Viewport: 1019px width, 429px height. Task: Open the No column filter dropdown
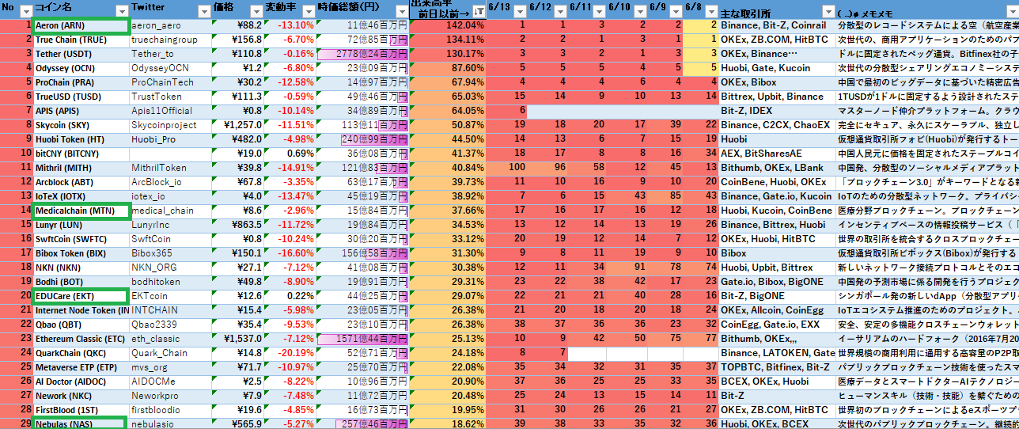tap(25, 11)
